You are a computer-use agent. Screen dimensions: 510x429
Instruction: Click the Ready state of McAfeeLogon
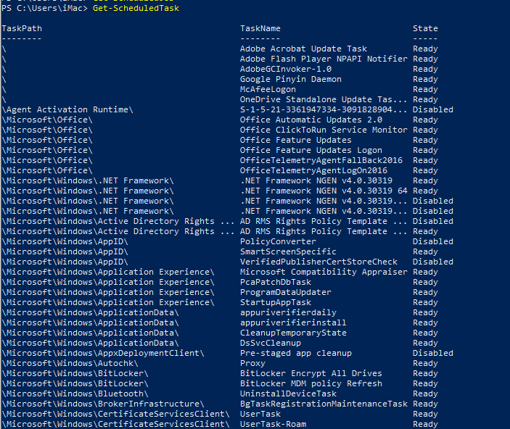pos(425,89)
